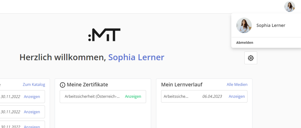Click the 06.04.2023 date in Mein Lernverlauf
The width and height of the screenshot is (301, 128).
(212, 96)
